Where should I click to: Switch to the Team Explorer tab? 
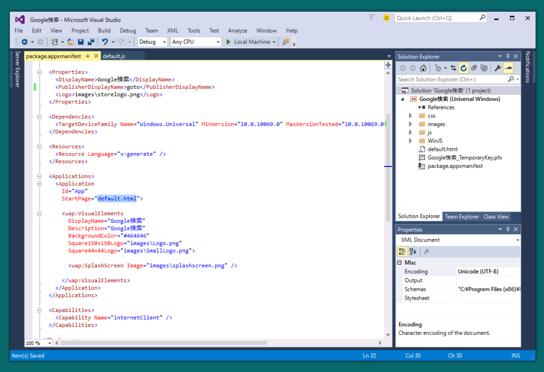(462, 216)
